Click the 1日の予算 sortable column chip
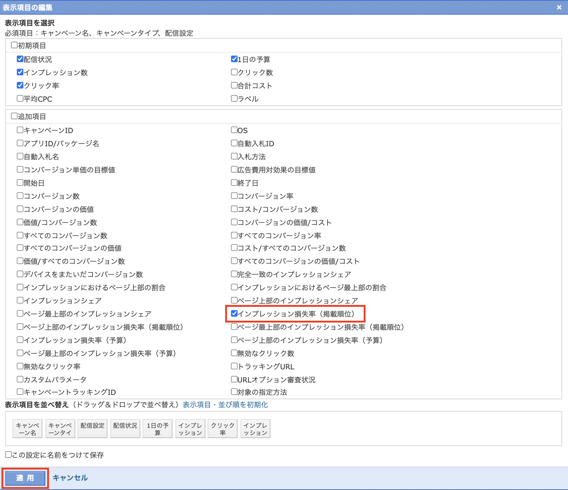The height and width of the screenshot is (490, 568). (x=158, y=429)
